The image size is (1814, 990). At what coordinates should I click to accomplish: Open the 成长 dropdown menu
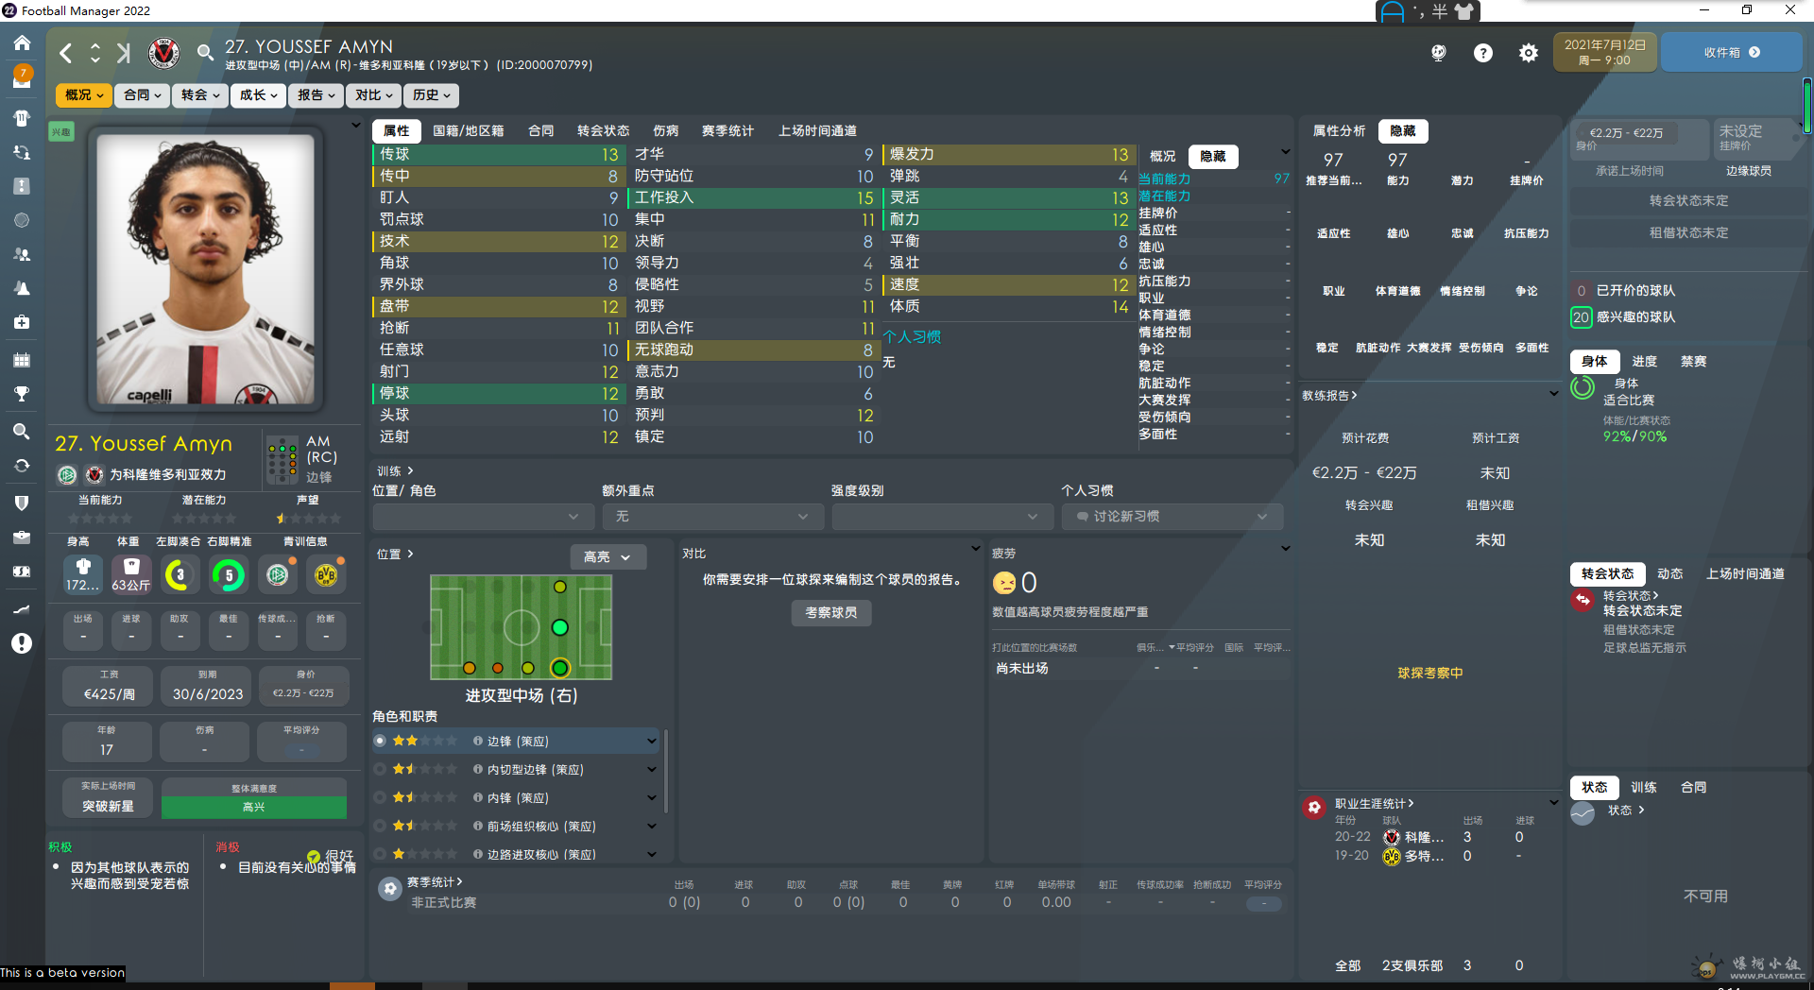pos(258,95)
